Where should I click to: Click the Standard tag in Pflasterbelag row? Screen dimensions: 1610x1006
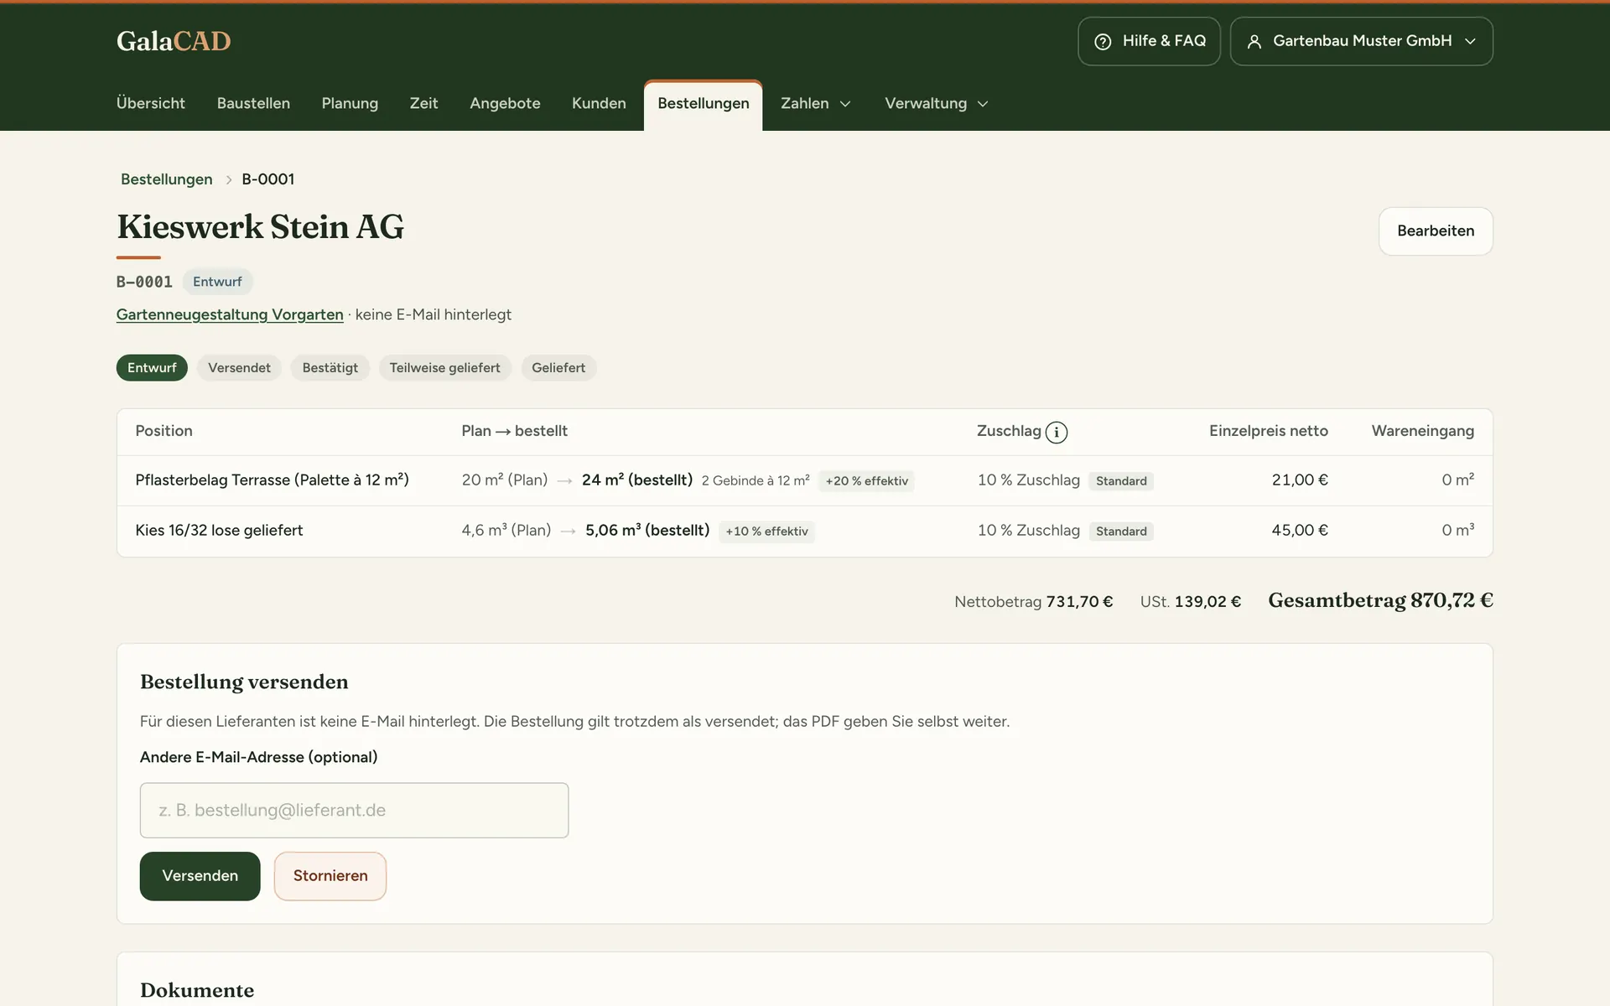pos(1121,481)
